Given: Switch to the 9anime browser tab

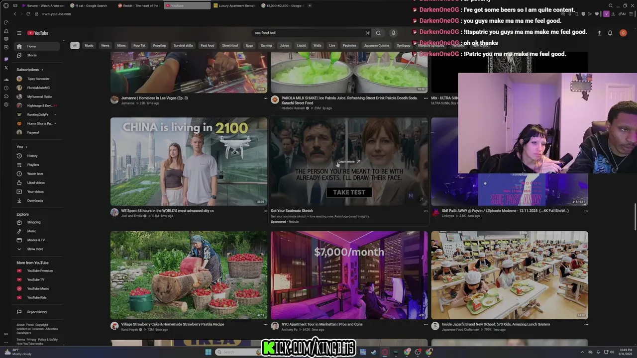Looking at the screenshot, I should click(x=44, y=5).
